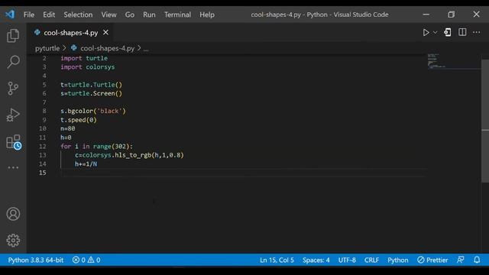Image resolution: width=489 pixels, height=275 pixels.
Task: Open the Run and Debug view
Action: point(13,115)
